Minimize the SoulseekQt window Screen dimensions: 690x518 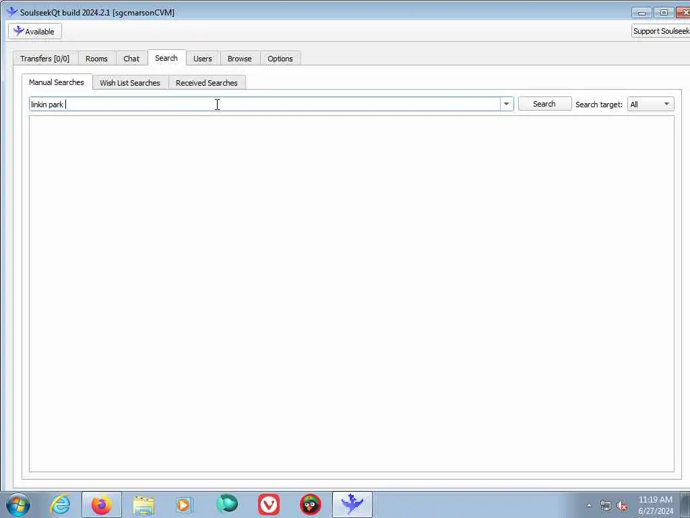tap(642, 13)
